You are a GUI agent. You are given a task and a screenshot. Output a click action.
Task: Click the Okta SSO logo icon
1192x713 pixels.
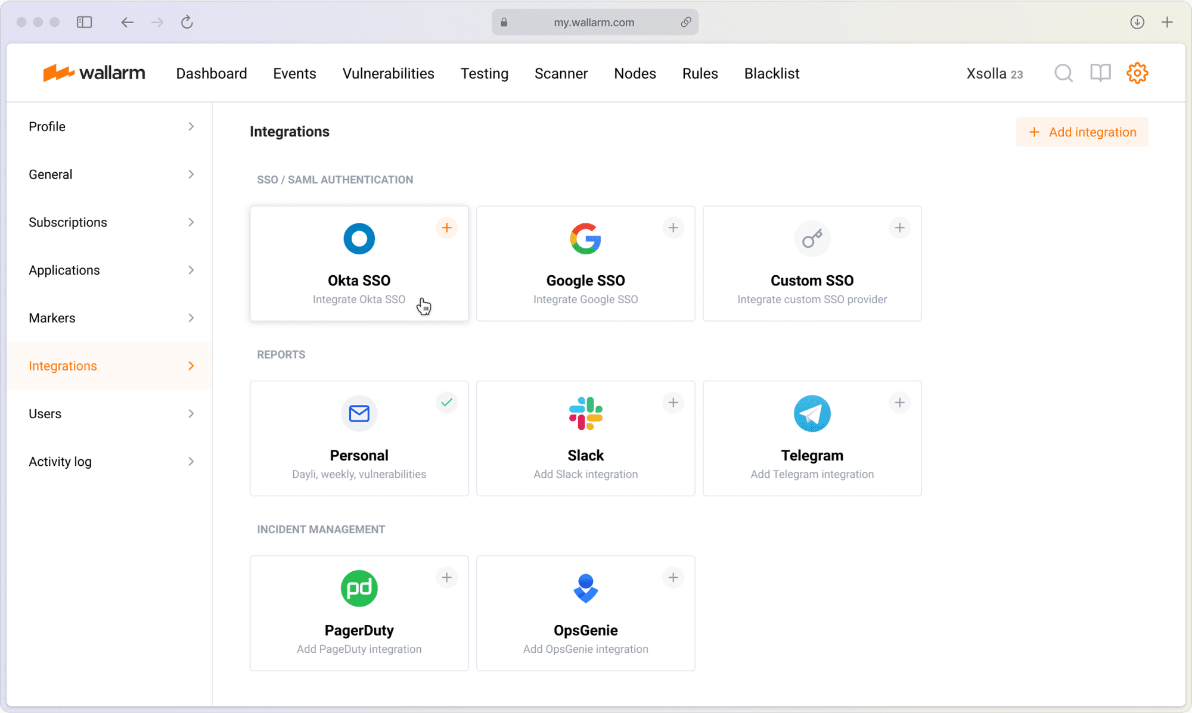[359, 239]
